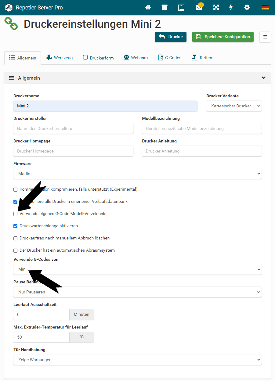The width and height of the screenshot is (275, 381).
Task: Click the Firmware field label
Action: pyautogui.click(x=22, y=164)
